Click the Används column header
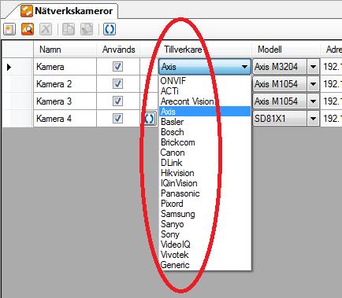The height and width of the screenshot is (298, 342). click(118, 50)
